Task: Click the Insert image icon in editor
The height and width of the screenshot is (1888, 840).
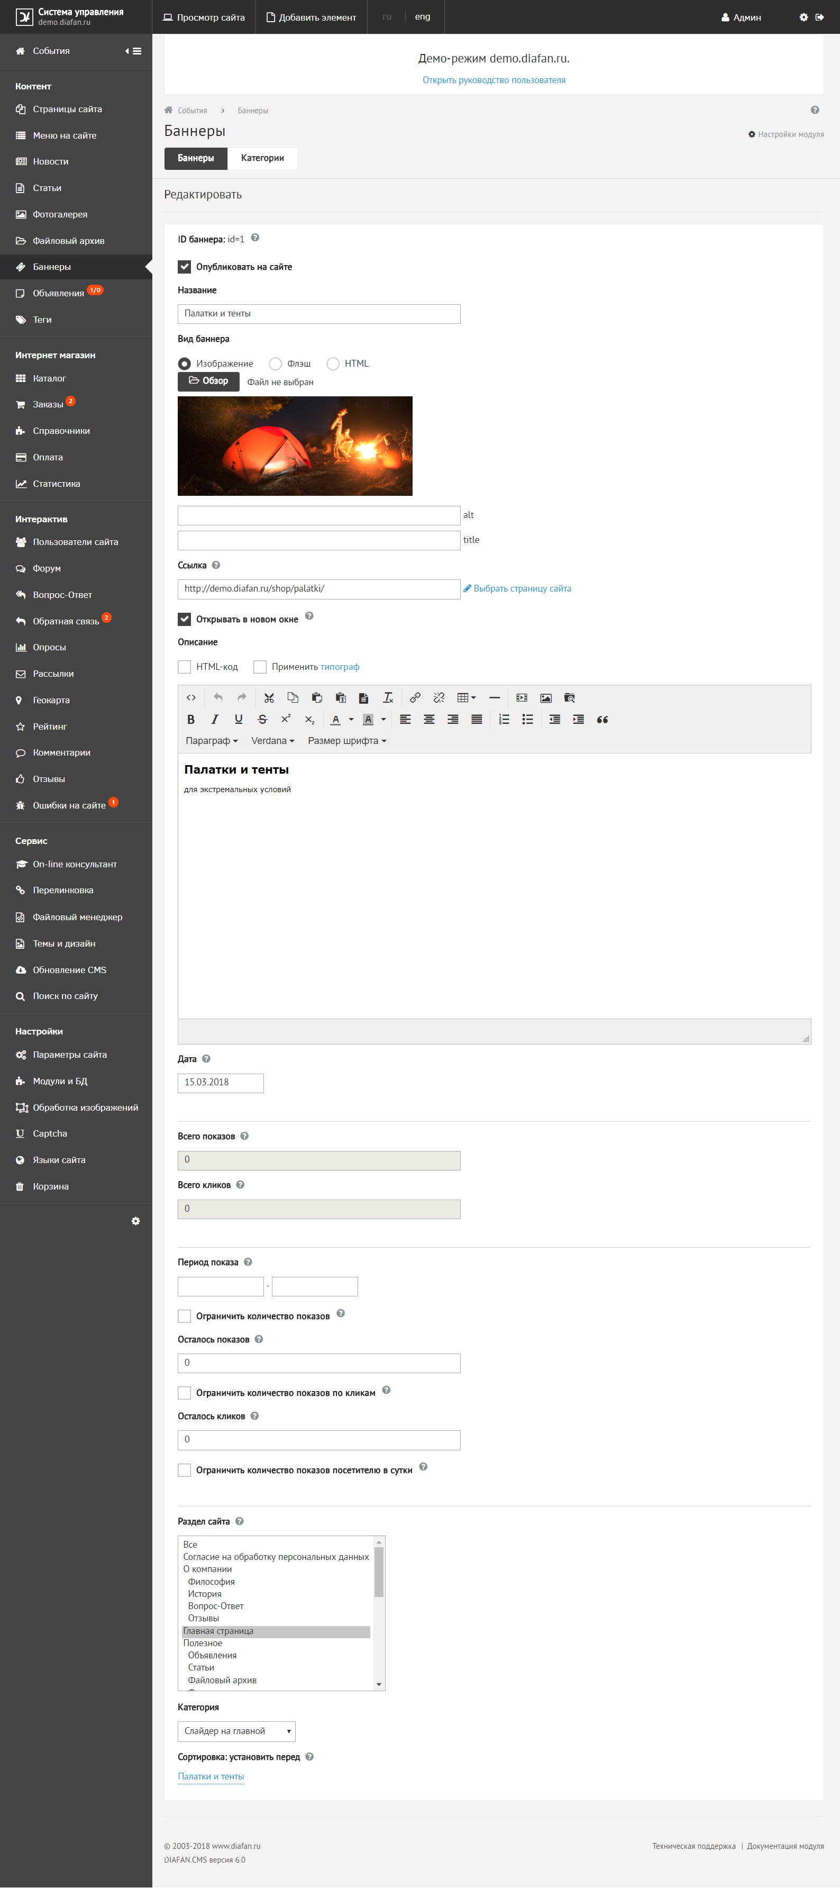Action: (546, 698)
